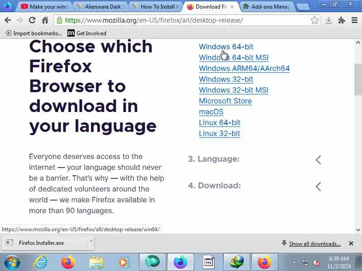Click the page scrollbar down arrow
362x271 pixels.
pos(358,230)
